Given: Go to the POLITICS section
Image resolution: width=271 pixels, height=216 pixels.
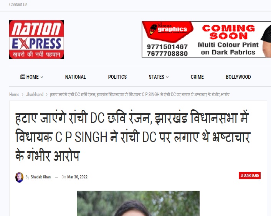Looking at the screenshot, I should [117, 77].
